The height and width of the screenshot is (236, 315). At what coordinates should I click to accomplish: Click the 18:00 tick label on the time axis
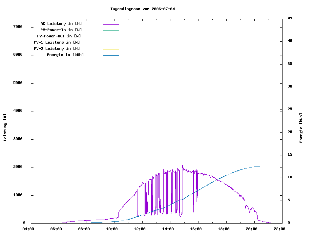(223, 229)
